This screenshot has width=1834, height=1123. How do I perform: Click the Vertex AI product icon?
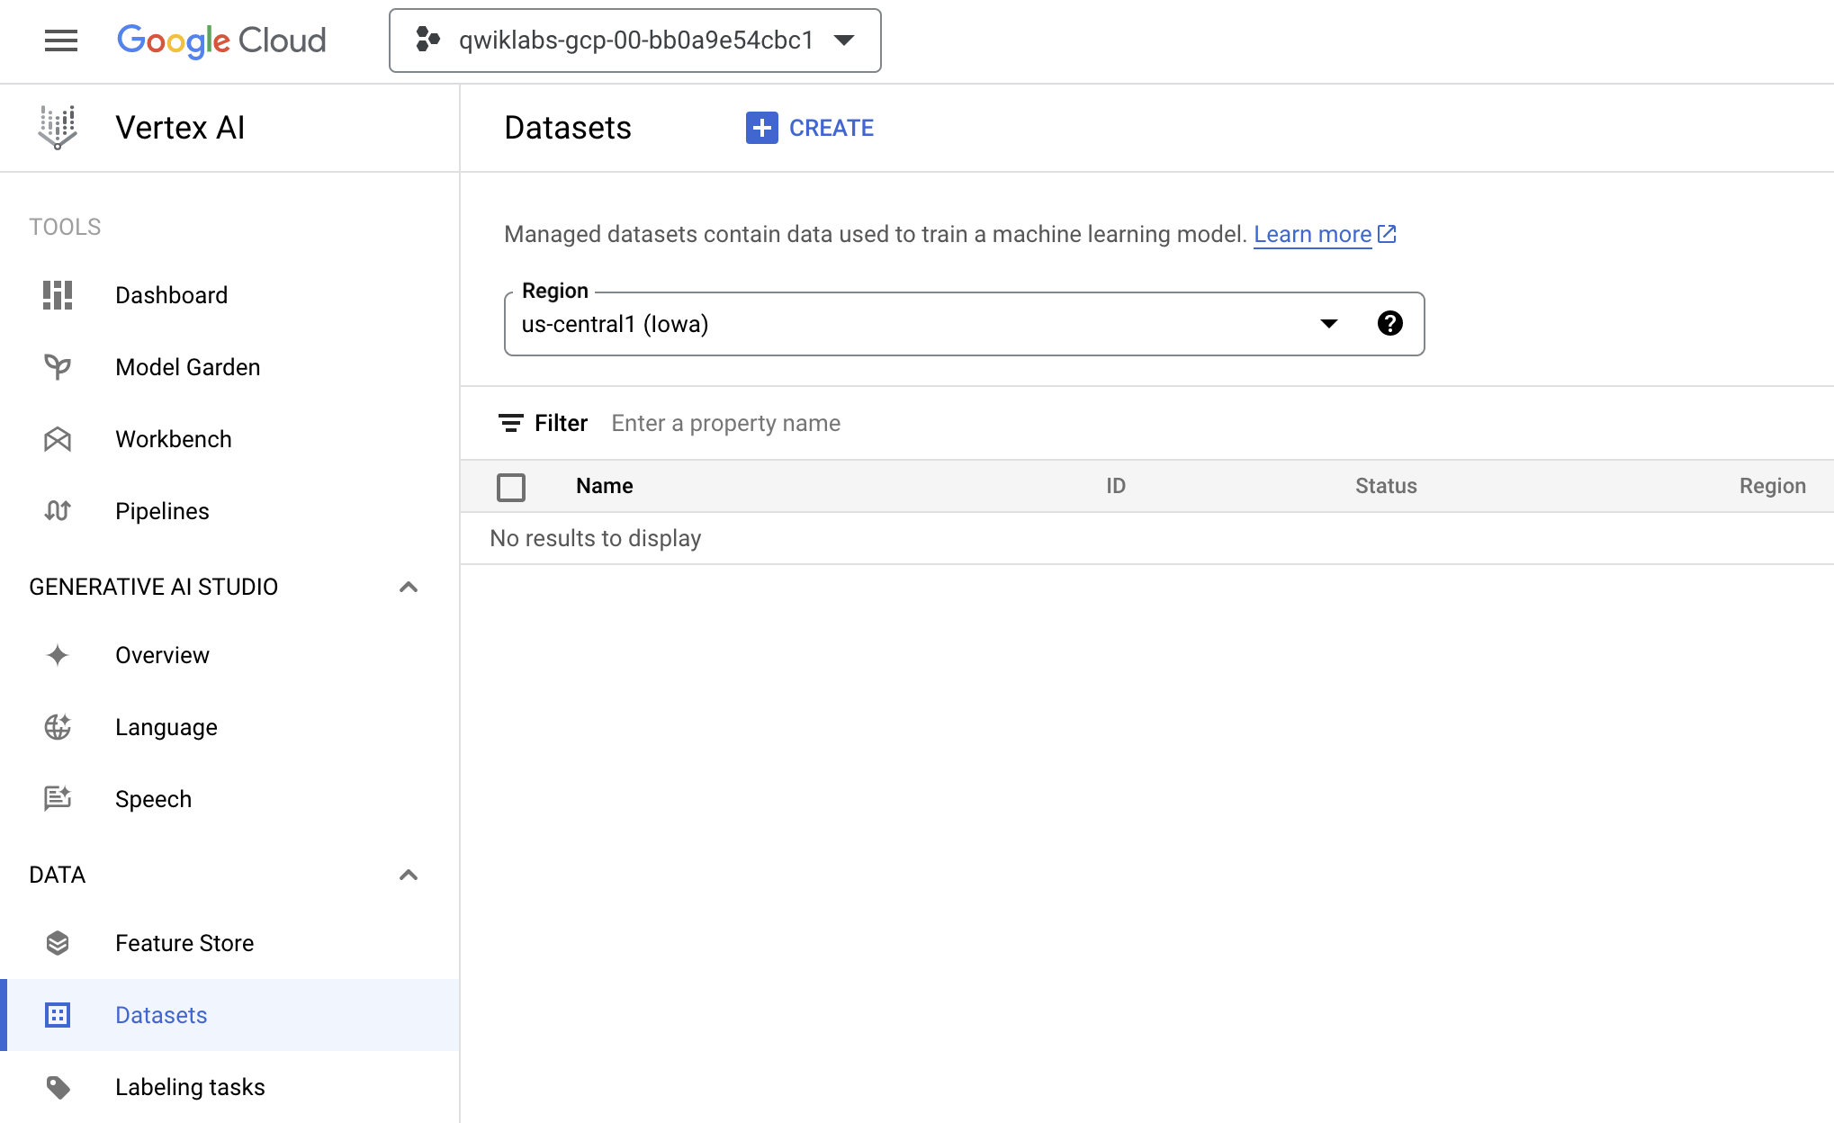click(58, 128)
